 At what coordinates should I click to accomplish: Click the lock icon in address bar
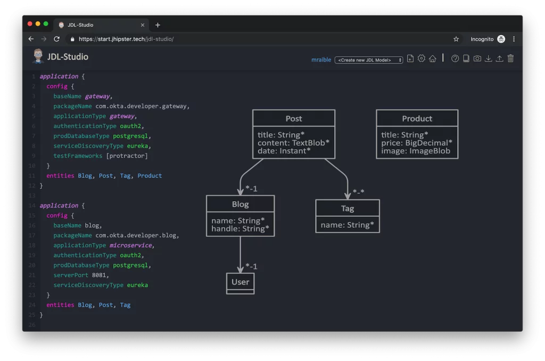(72, 39)
